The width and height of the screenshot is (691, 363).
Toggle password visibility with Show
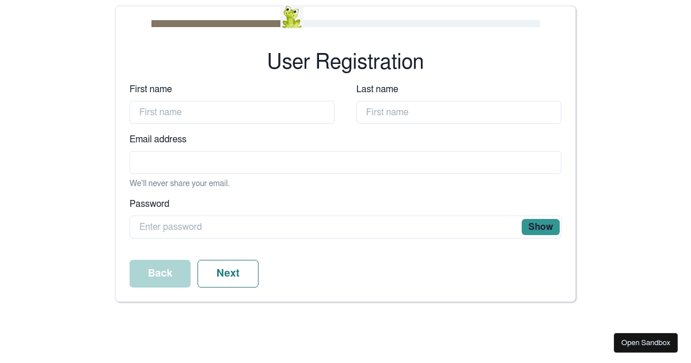click(x=540, y=227)
